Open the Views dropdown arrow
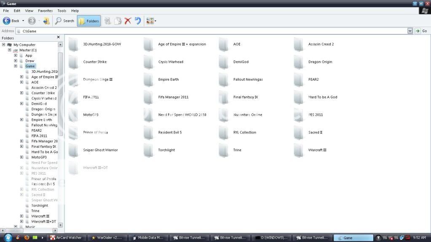The width and height of the screenshot is (431, 242). coord(155,21)
